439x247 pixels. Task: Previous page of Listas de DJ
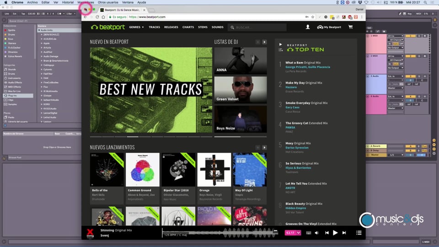pyautogui.click(x=257, y=42)
